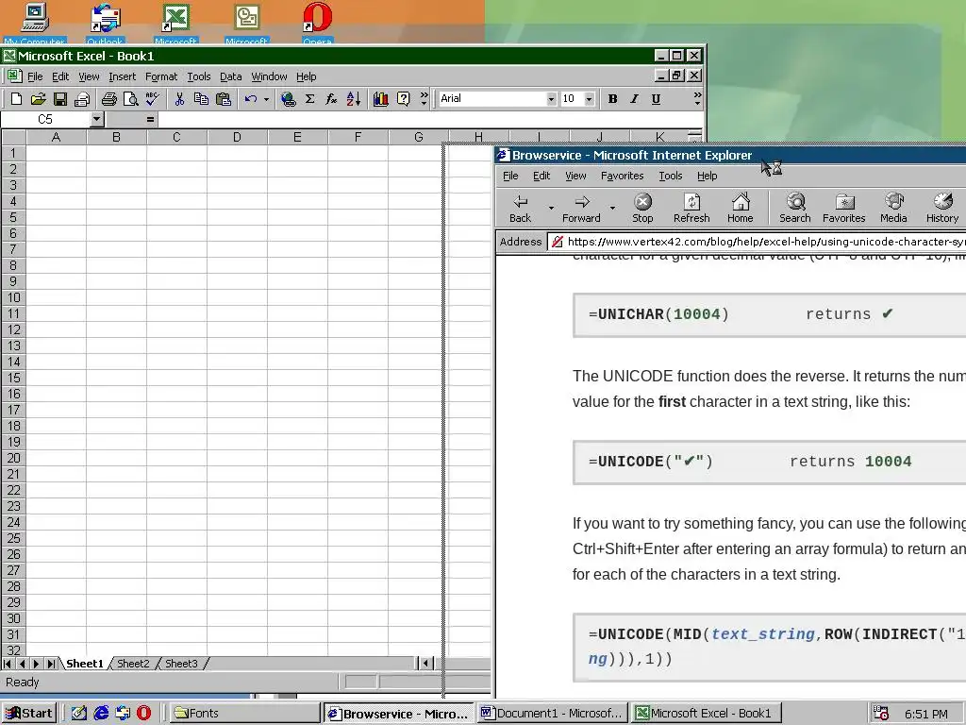The image size is (966, 725).
Task: Print the sheet using the printer icon
Action: pos(109,98)
